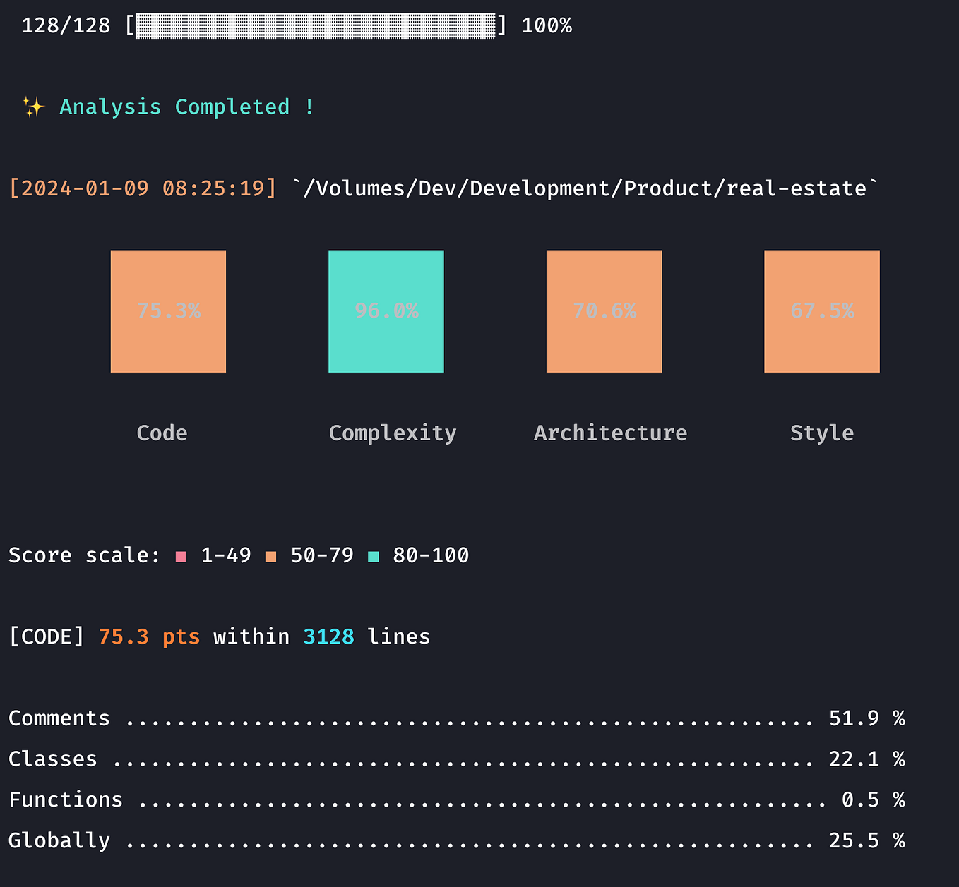Expand the timestamp entry for 2024-01-09
This screenshot has width=959, height=887.
143,188
